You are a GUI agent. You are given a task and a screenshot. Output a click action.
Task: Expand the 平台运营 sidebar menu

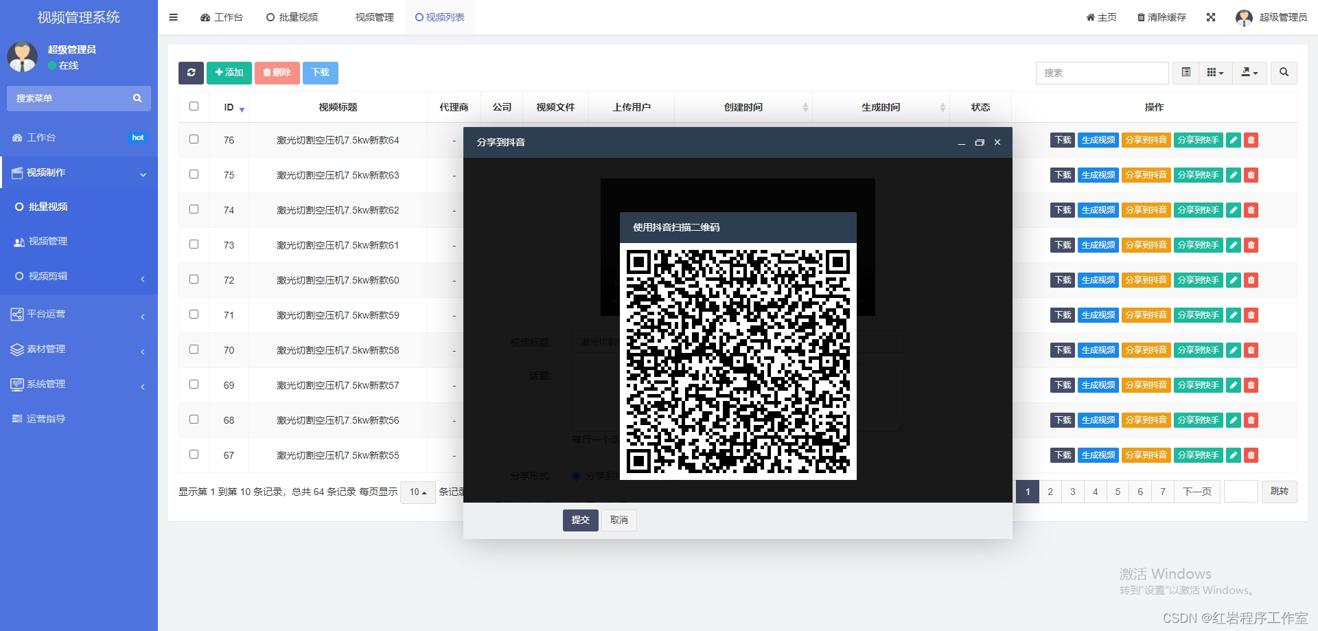coord(79,314)
